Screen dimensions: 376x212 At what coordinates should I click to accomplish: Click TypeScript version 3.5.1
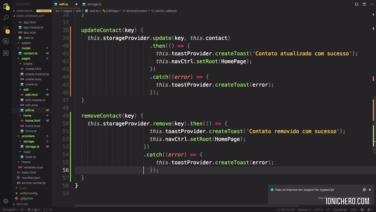click(354, 210)
